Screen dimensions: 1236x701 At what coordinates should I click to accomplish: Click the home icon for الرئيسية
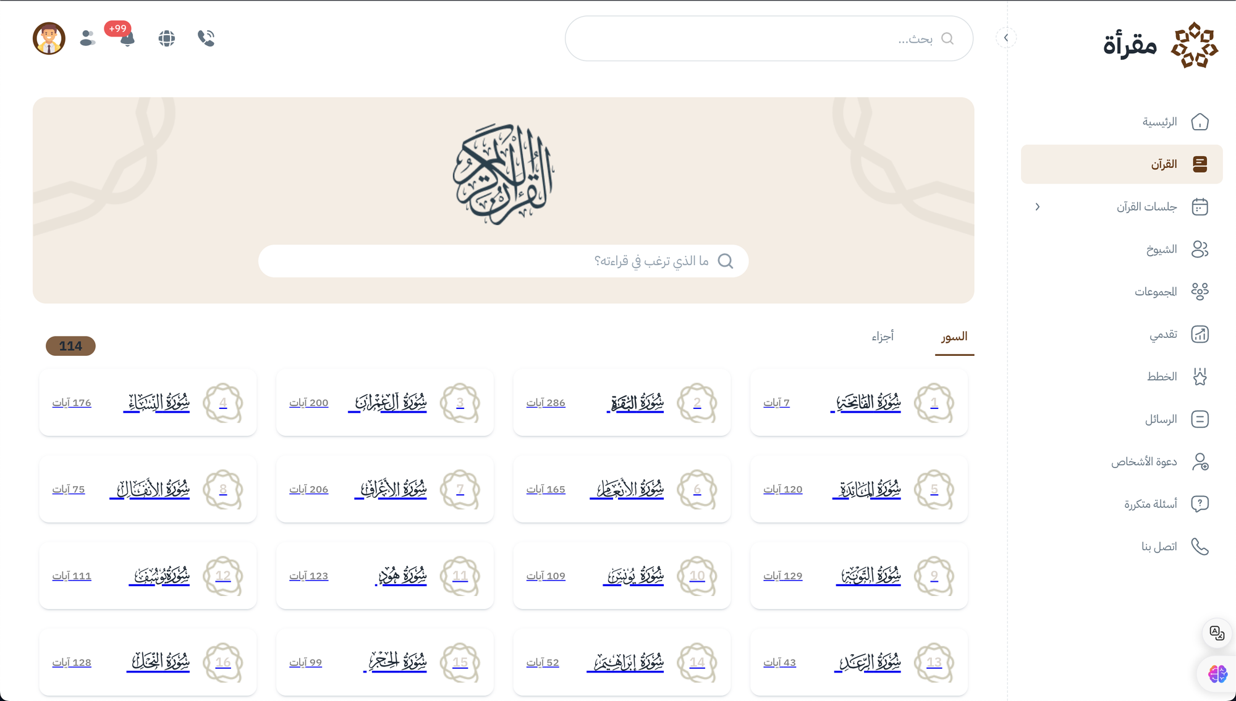(1200, 122)
